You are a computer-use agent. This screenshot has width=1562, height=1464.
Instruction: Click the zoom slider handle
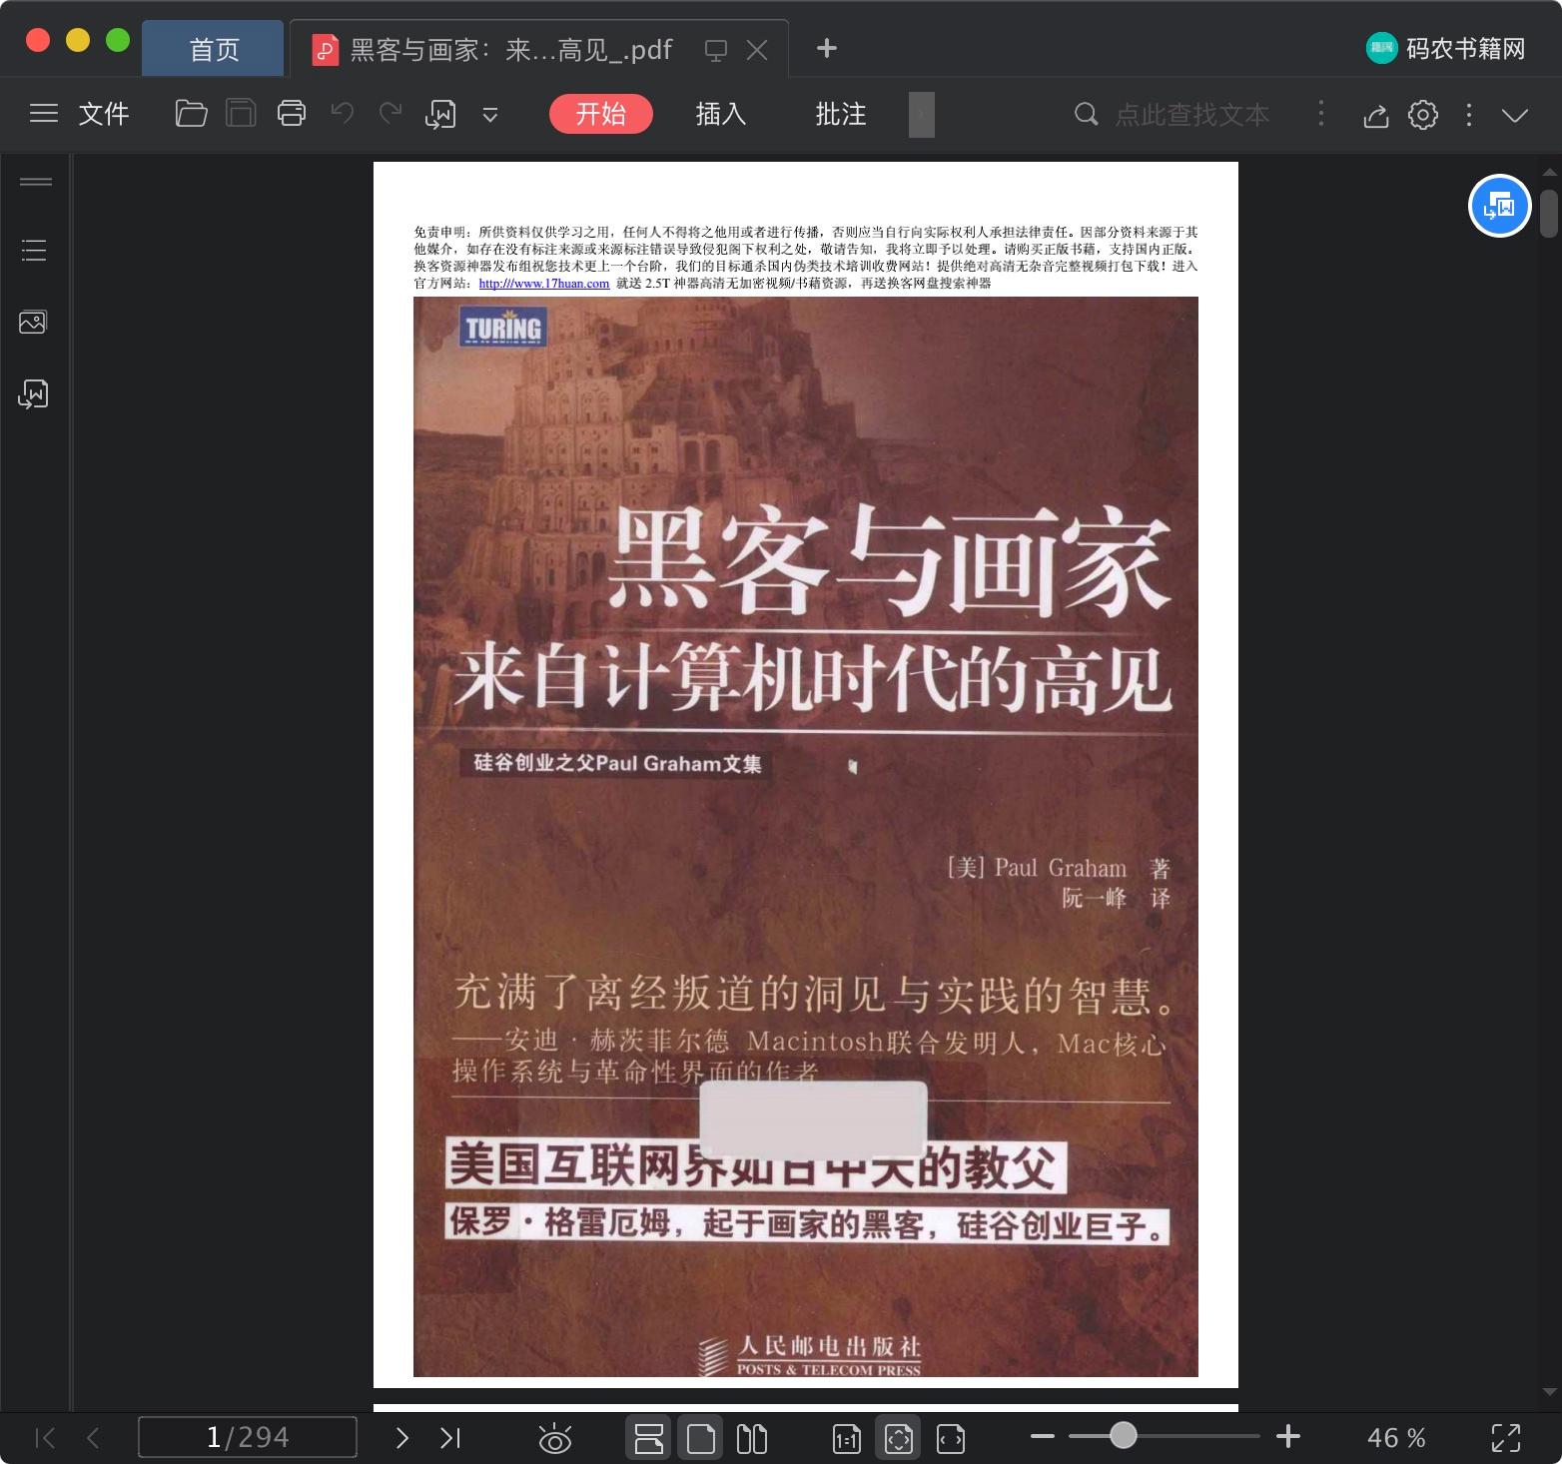(1124, 1435)
